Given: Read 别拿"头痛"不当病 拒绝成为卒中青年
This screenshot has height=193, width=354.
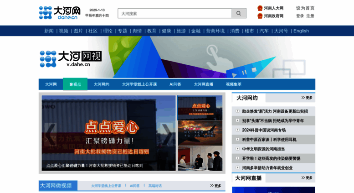Looking at the screenshot, I should pyautogui.click(x=273, y=120).
